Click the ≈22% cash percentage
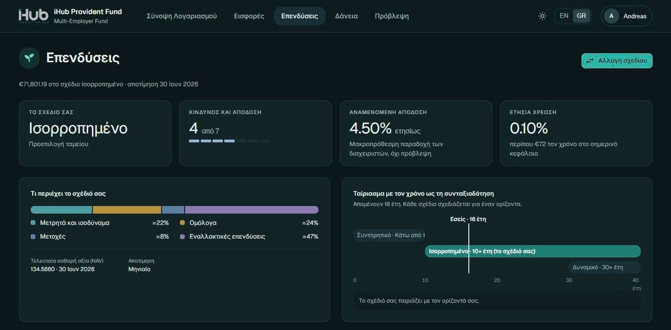 [161, 223]
